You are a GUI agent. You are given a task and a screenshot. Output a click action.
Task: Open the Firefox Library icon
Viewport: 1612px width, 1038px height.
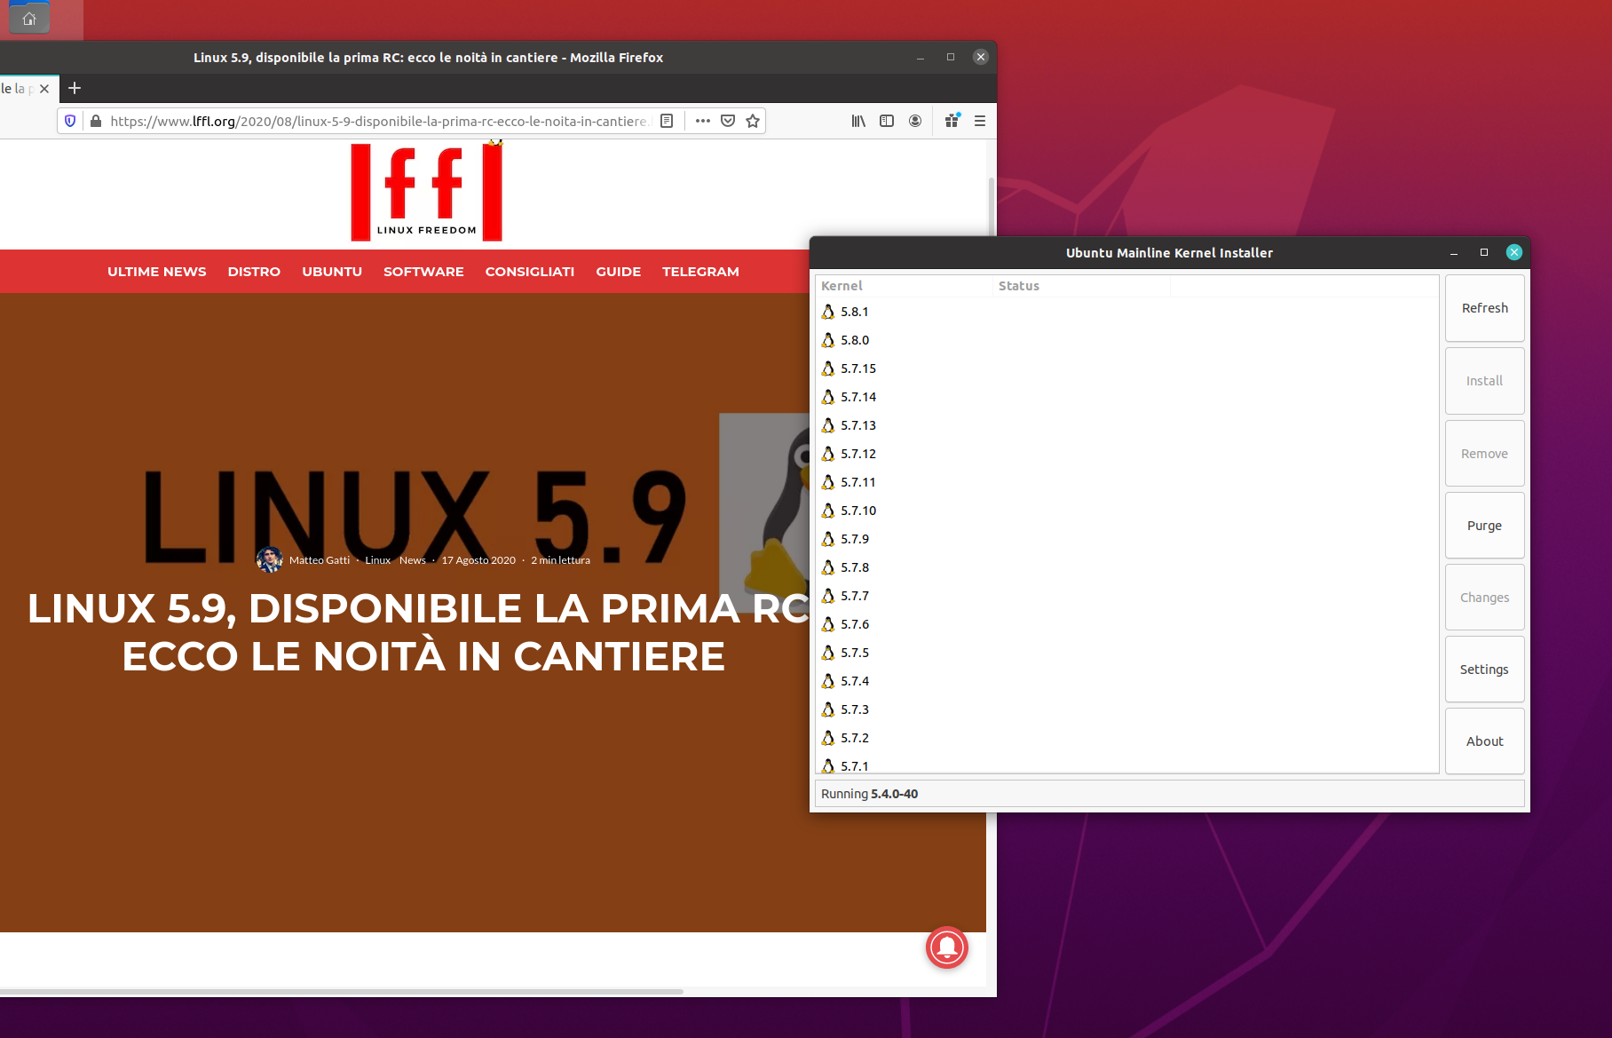(858, 121)
